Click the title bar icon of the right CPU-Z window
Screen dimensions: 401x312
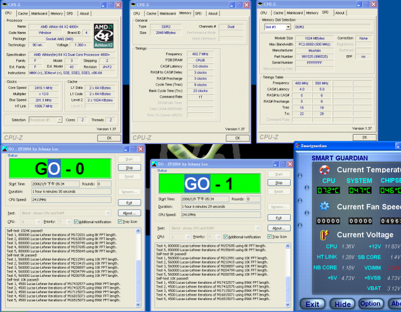pos(261,4)
